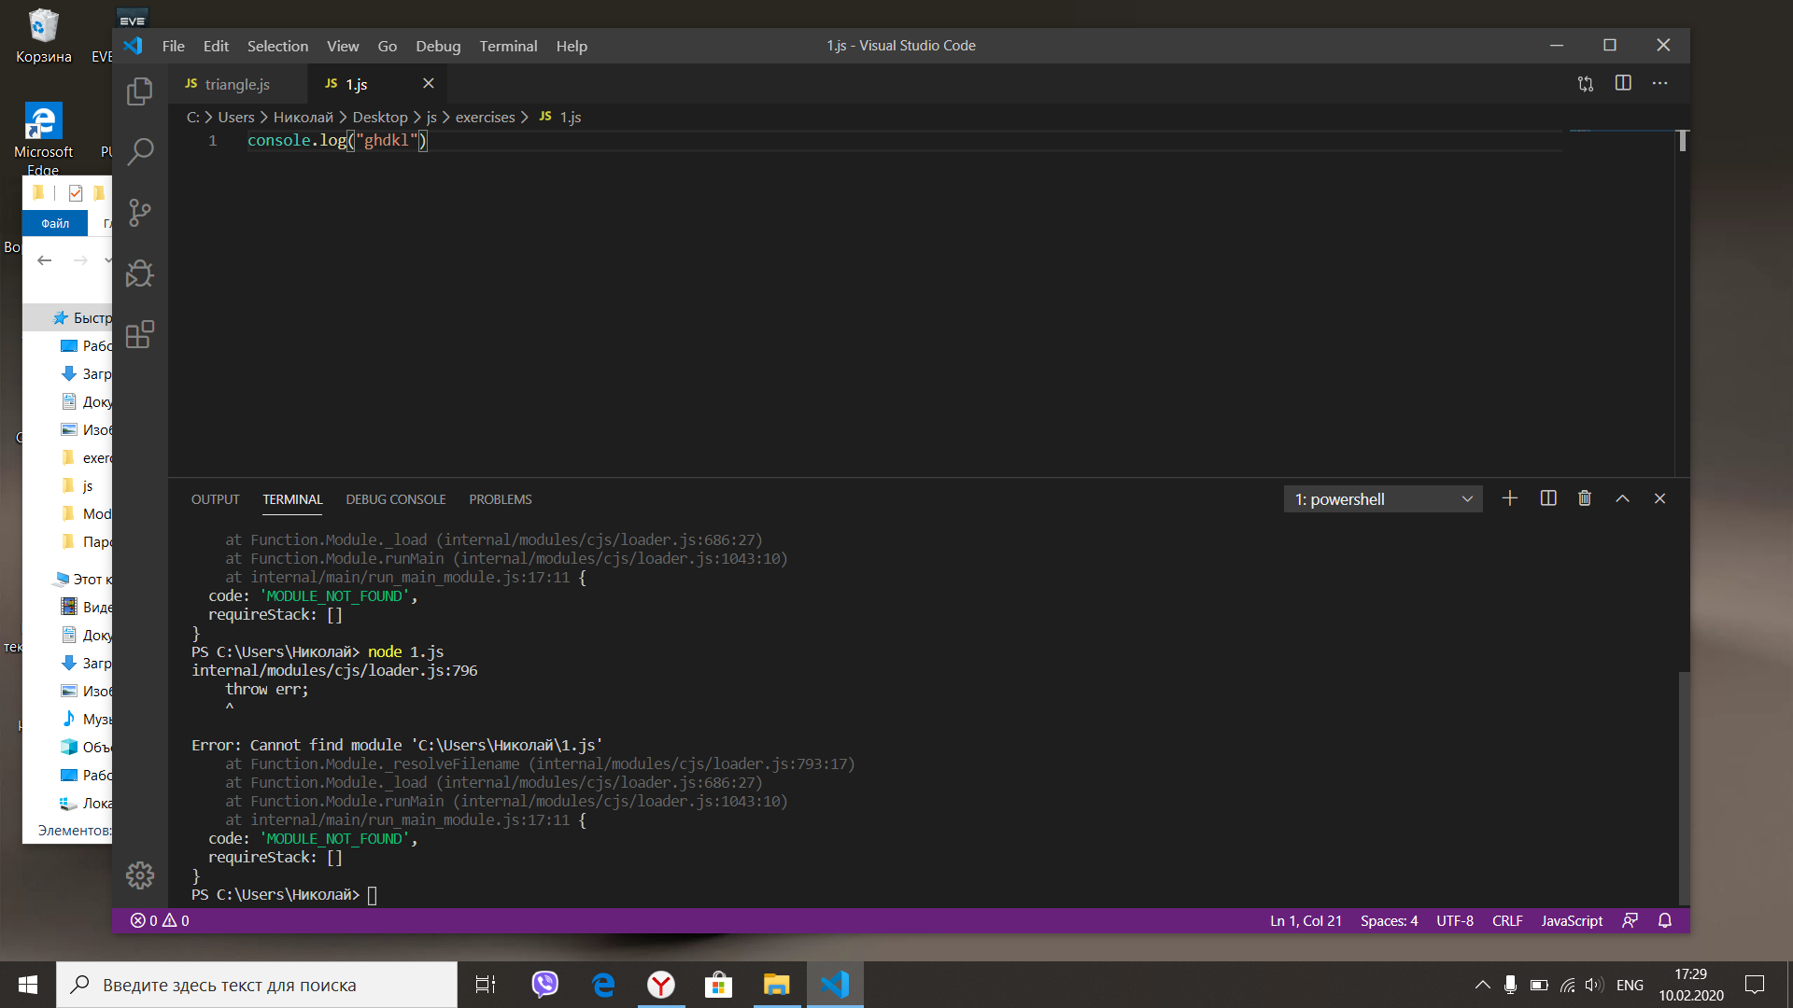
Task: Split the terminal panel
Action: tap(1548, 498)
